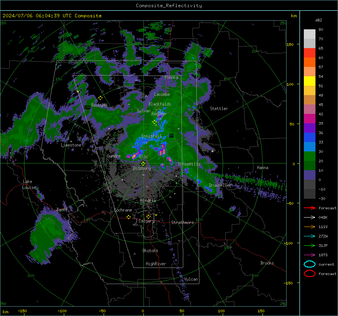Click the Okotoks label
The image size is (338, 316).
150,251
